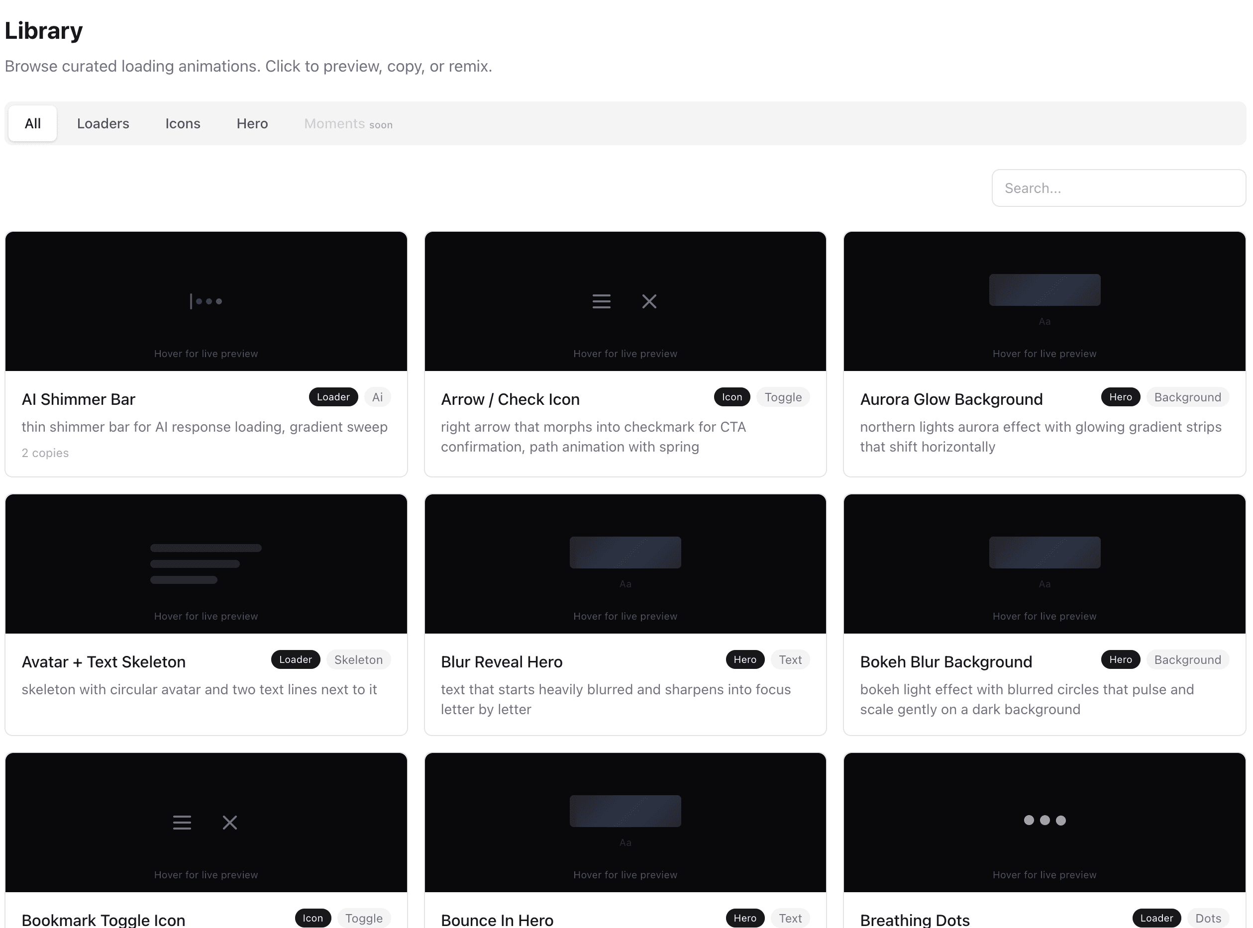Click Loader badge on Breathing Dots
This screenshot has width=1253, height=928.
pos(1156,919)
